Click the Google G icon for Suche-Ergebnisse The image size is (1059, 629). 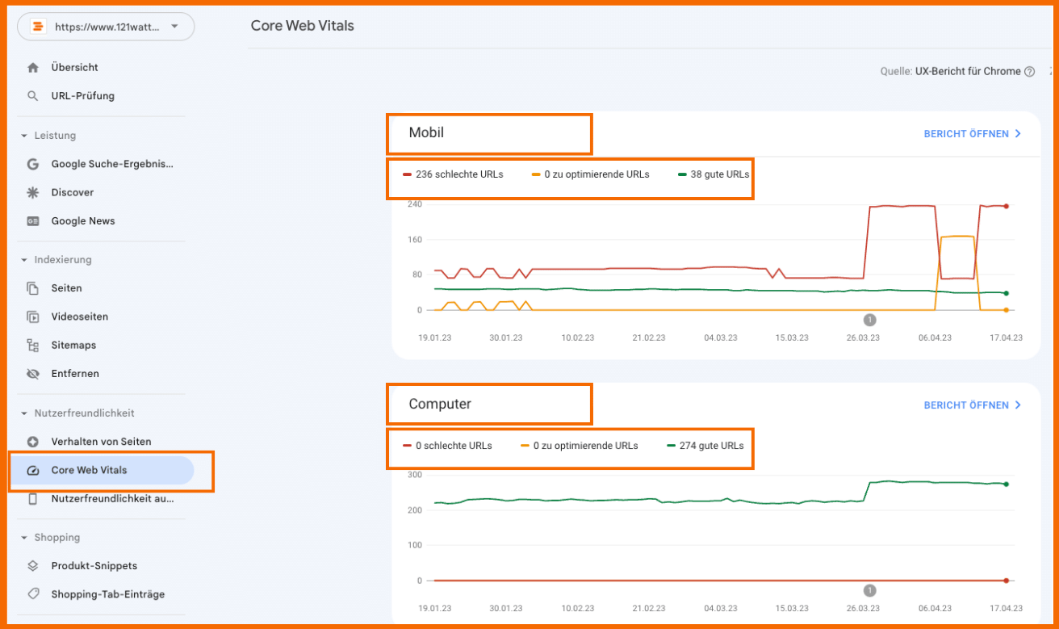(x=33, y=164)
